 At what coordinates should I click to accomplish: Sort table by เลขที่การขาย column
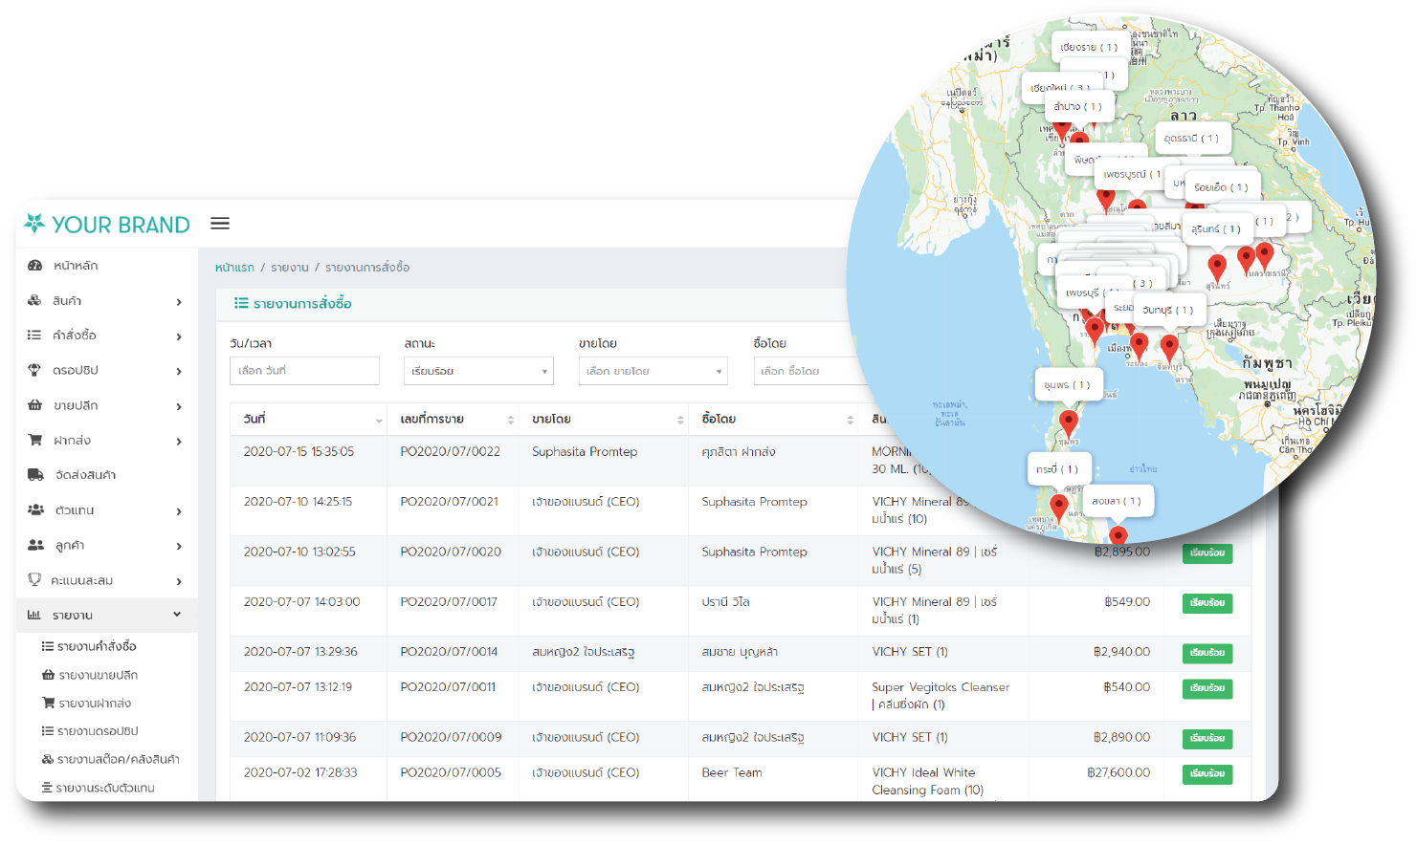point(453,419)
